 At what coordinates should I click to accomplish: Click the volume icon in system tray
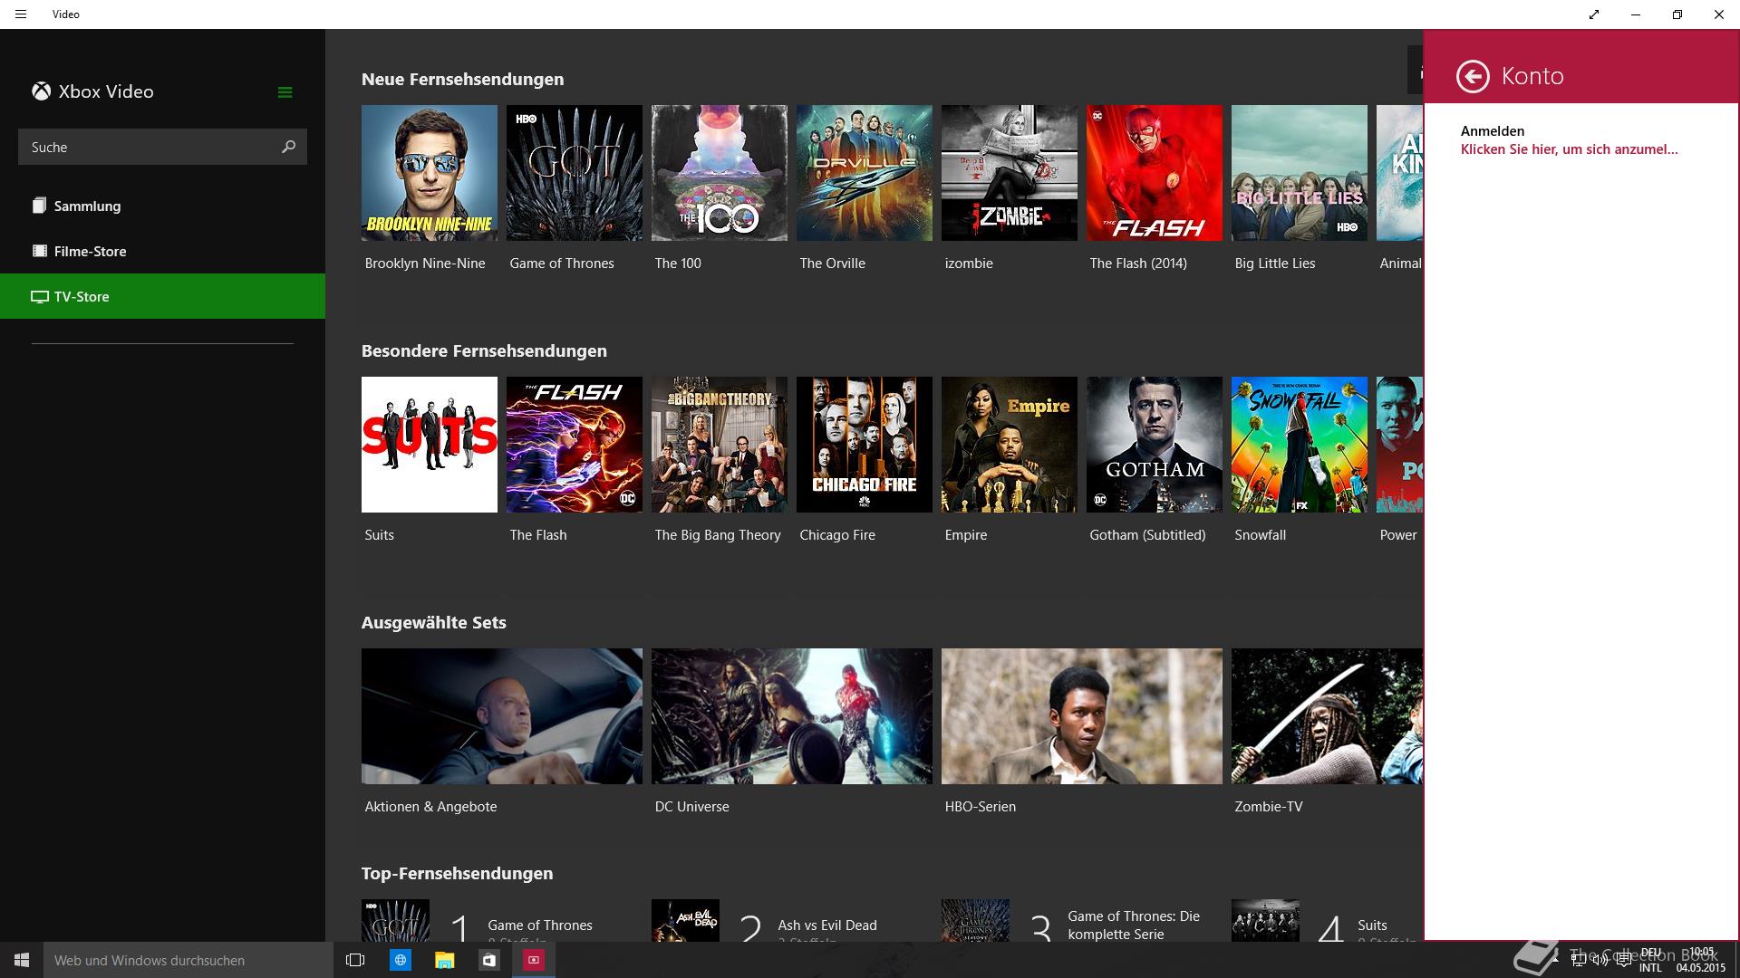click(1600, 961)
